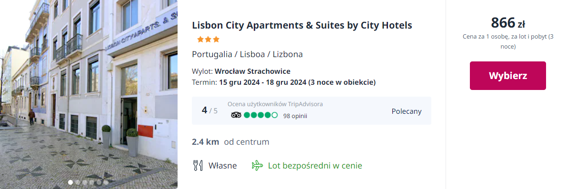Screen dimensions: 567x189
Task: Click the green airplane direct flight icon
Action: point(257,166)
